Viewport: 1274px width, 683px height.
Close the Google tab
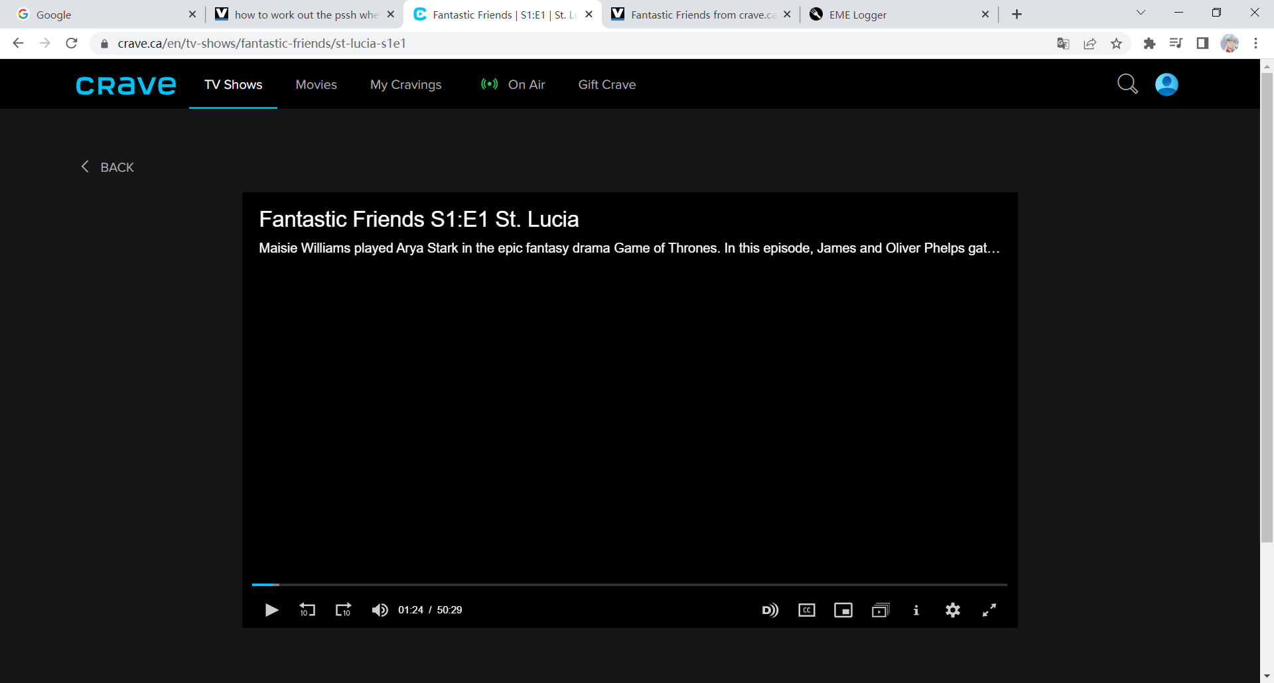192,14
